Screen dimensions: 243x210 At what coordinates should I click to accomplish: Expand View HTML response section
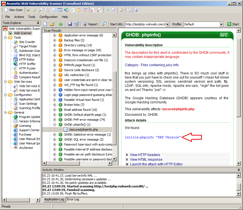146,160
